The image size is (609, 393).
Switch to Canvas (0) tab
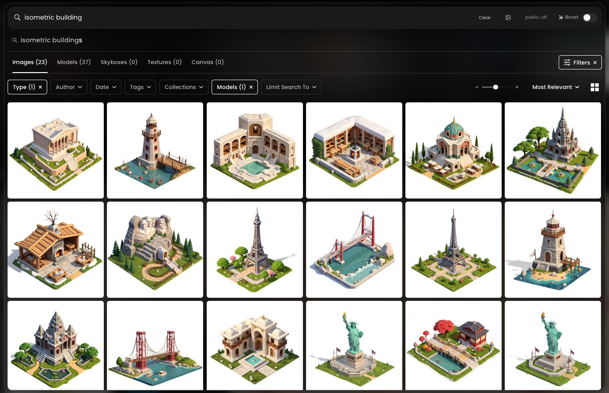pyautogui.click(x=208, y=62)
